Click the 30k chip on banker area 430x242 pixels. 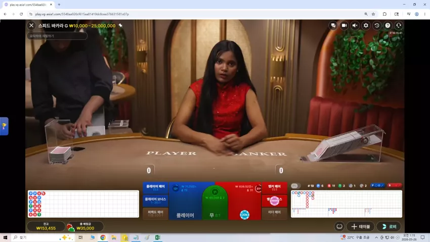244,215
